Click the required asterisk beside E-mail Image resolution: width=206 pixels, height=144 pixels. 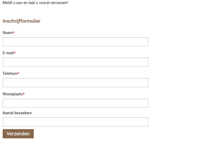[x=15, y=53]
